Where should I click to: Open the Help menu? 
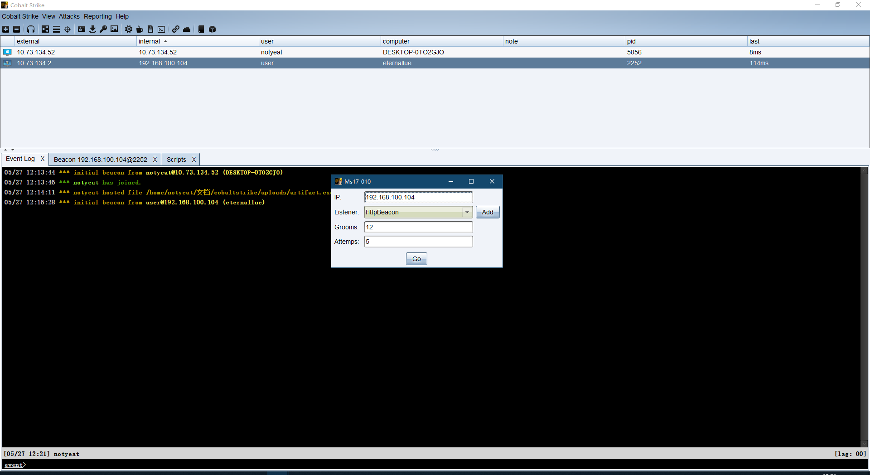(122, 16)
